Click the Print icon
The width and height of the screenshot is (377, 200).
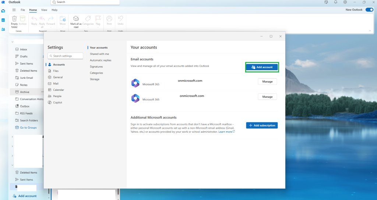(x=109, y=19)
